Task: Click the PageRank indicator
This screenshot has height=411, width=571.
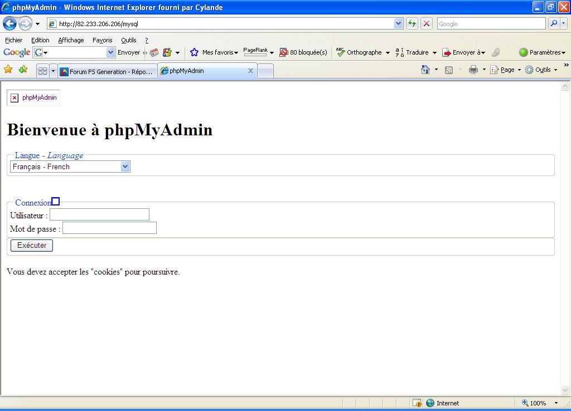Action: coord(255,52)
